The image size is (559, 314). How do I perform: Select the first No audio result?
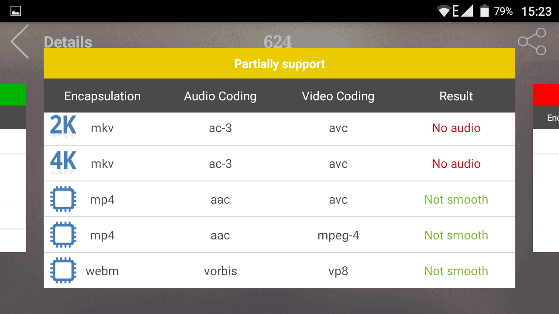[x=456, y=128]
